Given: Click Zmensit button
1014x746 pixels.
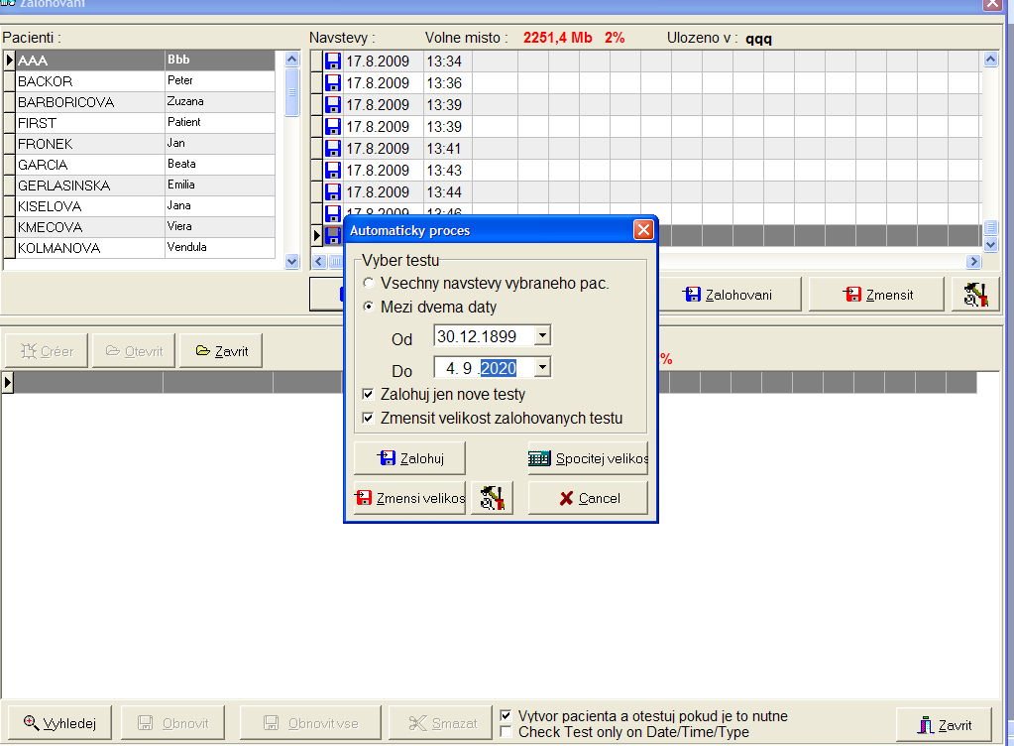Looking at the screenshot, I should point(876,295).
